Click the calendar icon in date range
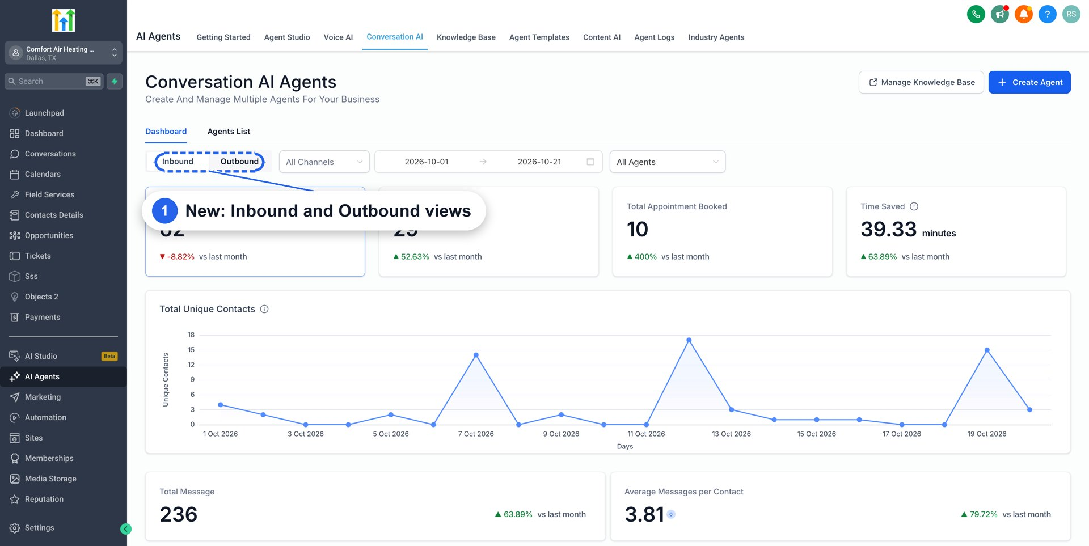Viewport: 1089px width, 546px height. tap(590, 162)
